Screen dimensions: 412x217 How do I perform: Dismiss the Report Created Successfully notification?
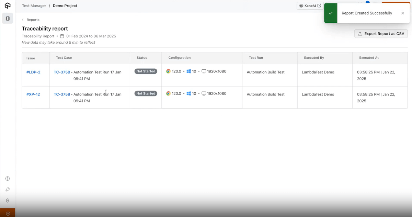tap(402, 13)
